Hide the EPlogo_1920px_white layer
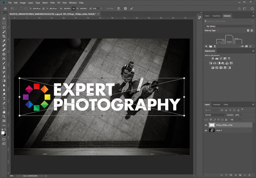Screen dimensions: 256x178 tap(206, 125)
